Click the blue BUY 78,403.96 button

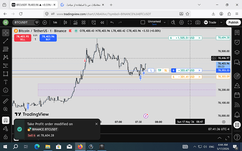(x=48, y=38)
